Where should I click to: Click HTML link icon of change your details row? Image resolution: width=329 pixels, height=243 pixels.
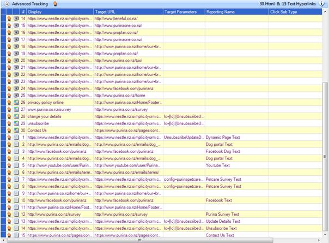(16, 116)
